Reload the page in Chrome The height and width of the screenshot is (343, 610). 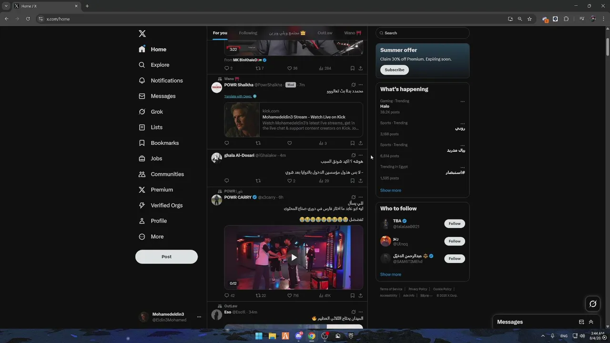28,19
